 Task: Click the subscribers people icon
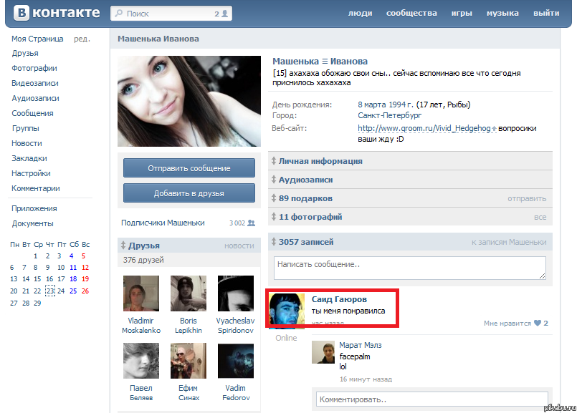pos(251,223)
